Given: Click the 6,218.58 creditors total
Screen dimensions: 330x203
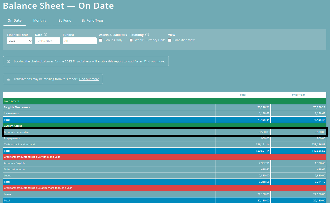Looking at the screenshot, I should 264,182.
